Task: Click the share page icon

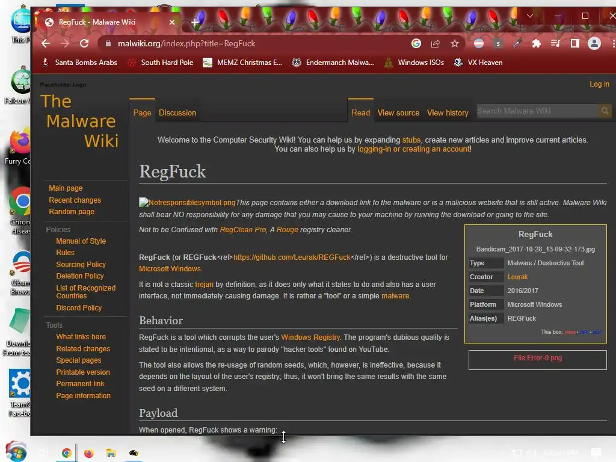Action: pyautogui.click(x=436, y=43)
